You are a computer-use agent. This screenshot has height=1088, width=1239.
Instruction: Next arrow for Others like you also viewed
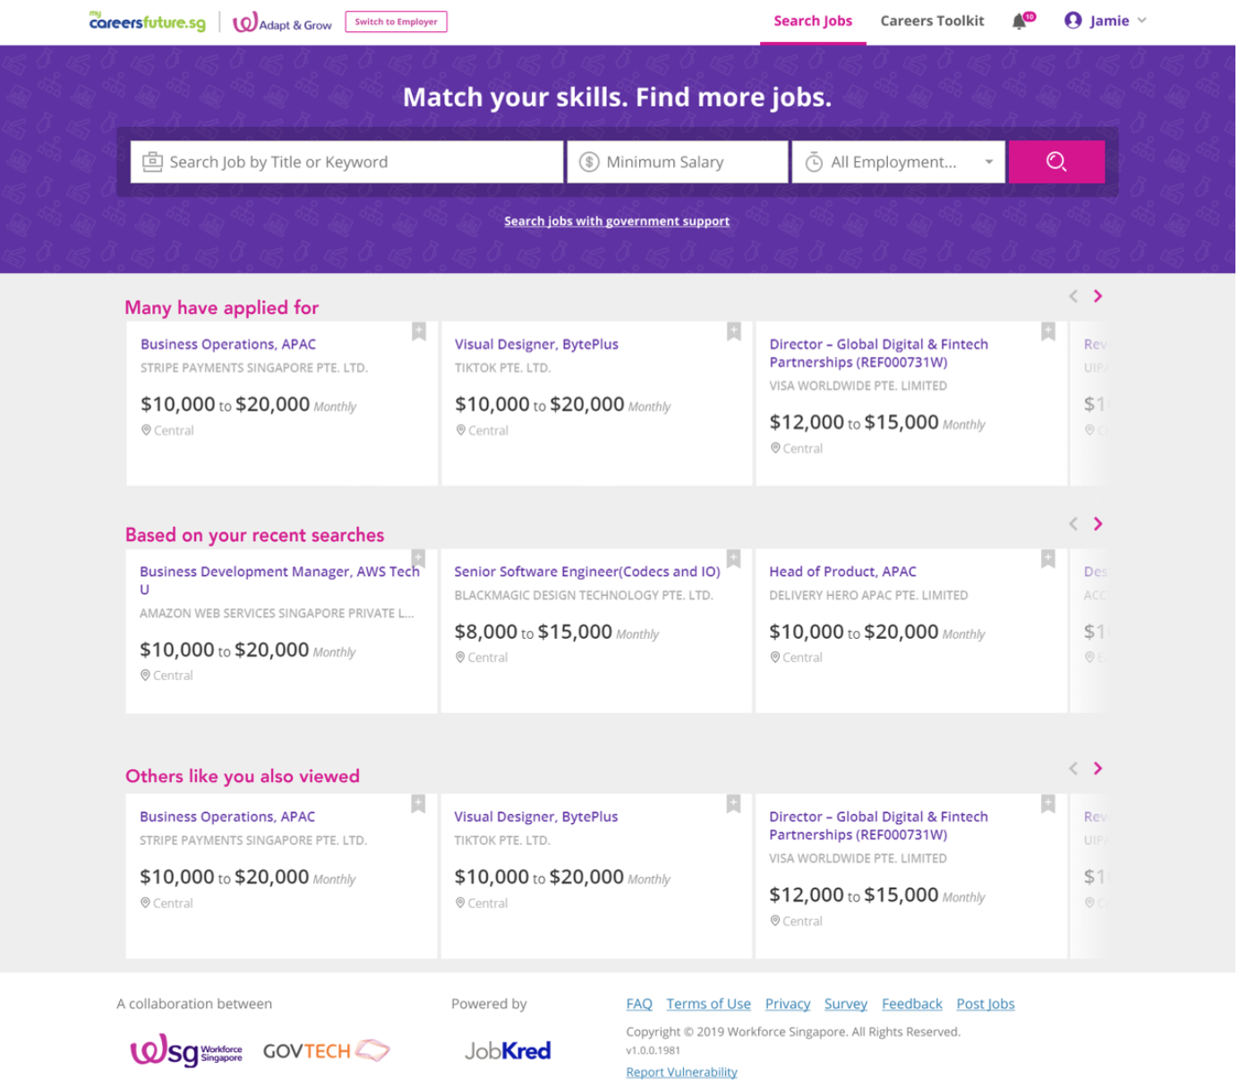point(1100,770)
